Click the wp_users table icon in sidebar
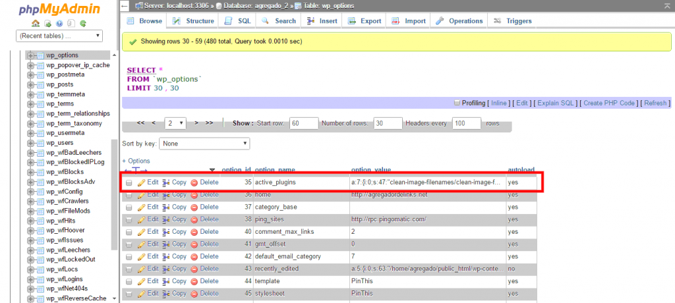The image size is (675, 303). [40, 143]
